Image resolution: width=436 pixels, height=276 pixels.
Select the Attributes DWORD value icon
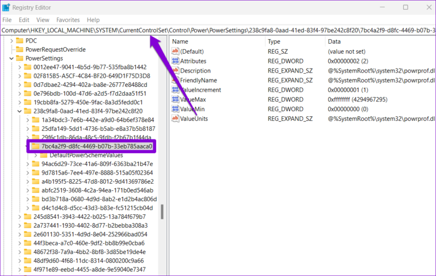pos(175,61)
